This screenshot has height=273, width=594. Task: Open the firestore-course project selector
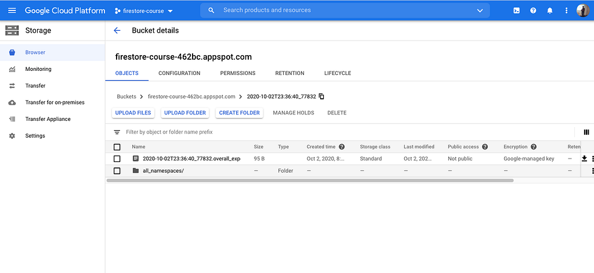(144, 11)
